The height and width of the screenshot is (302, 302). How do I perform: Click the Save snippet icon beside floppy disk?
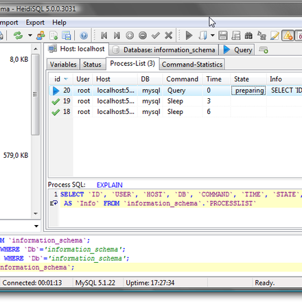click(x=236, y=36)
